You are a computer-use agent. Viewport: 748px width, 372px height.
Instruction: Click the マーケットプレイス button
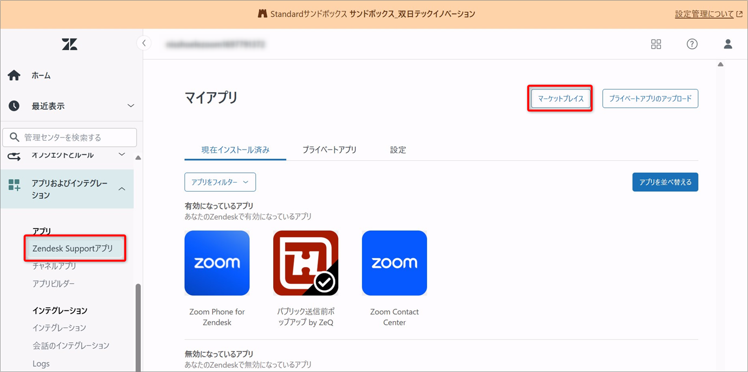[x=560, y=99]
